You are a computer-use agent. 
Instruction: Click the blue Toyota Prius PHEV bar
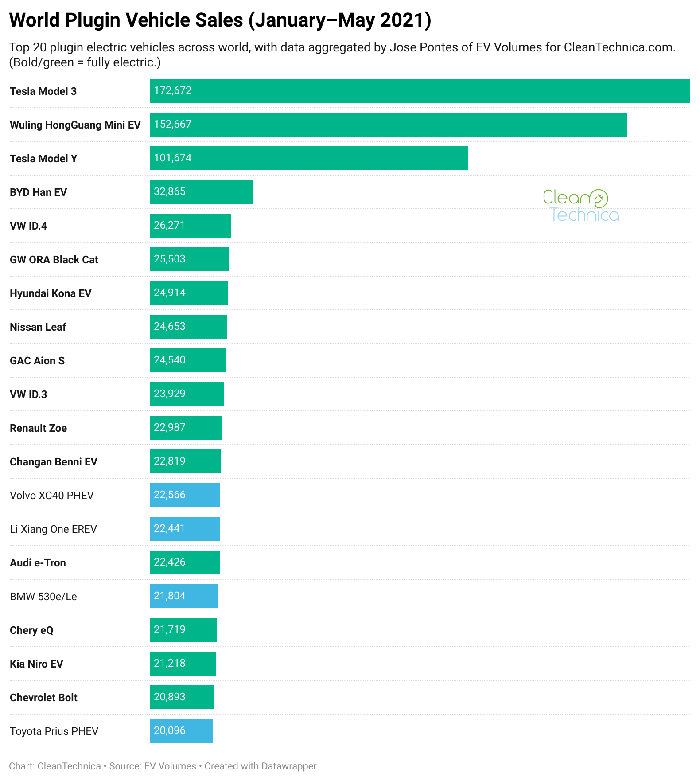coord(181,731)
